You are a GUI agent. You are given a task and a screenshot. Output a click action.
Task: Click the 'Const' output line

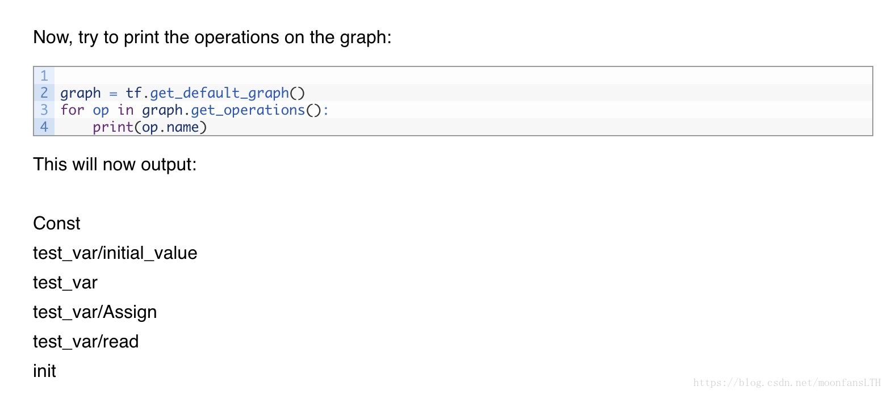(57, 223)
